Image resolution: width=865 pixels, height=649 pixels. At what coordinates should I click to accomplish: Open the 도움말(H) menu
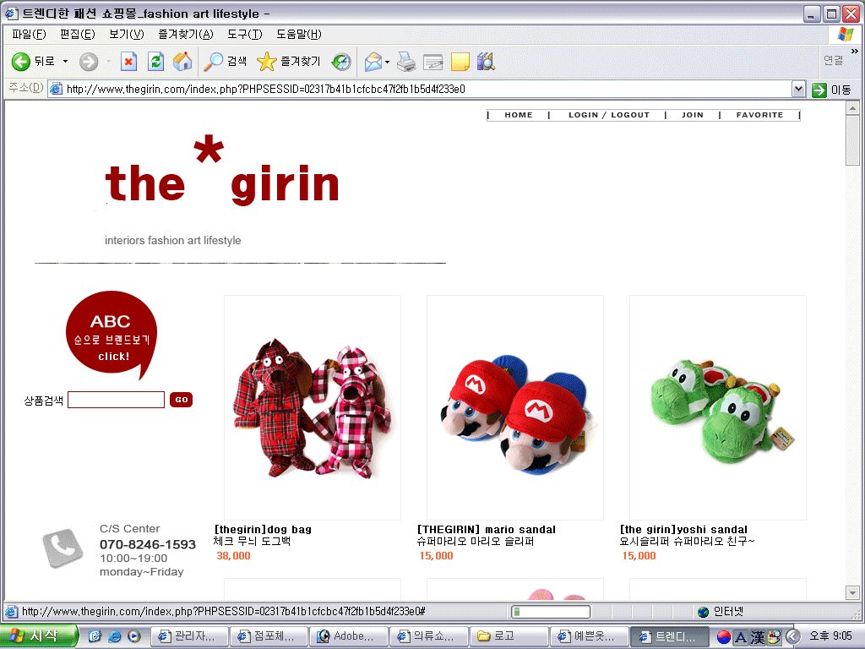(x=298, y=34)
